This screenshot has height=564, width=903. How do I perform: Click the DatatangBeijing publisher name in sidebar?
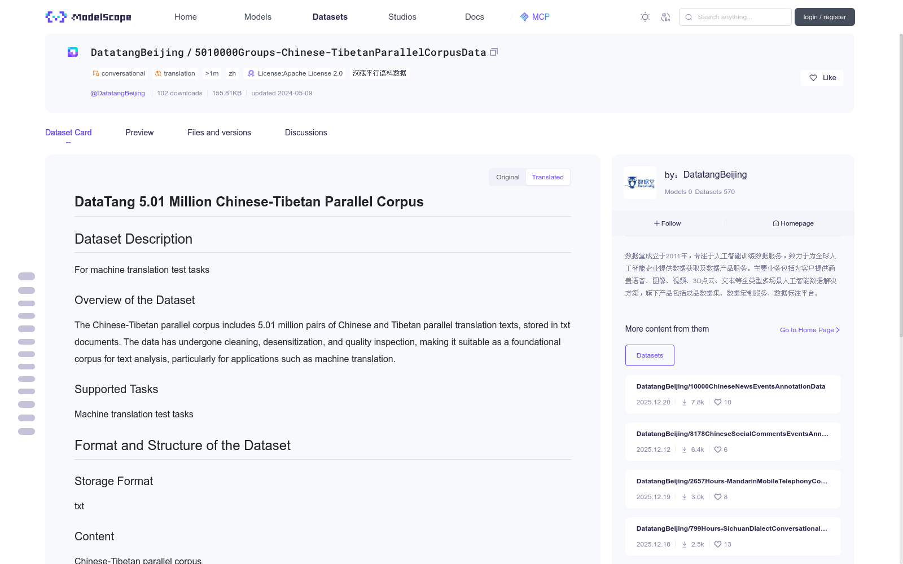715,175
